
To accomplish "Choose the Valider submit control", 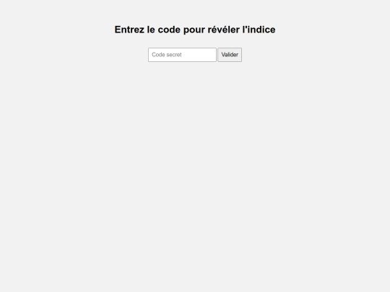I will pyautogui.click(x=230, y=55).
